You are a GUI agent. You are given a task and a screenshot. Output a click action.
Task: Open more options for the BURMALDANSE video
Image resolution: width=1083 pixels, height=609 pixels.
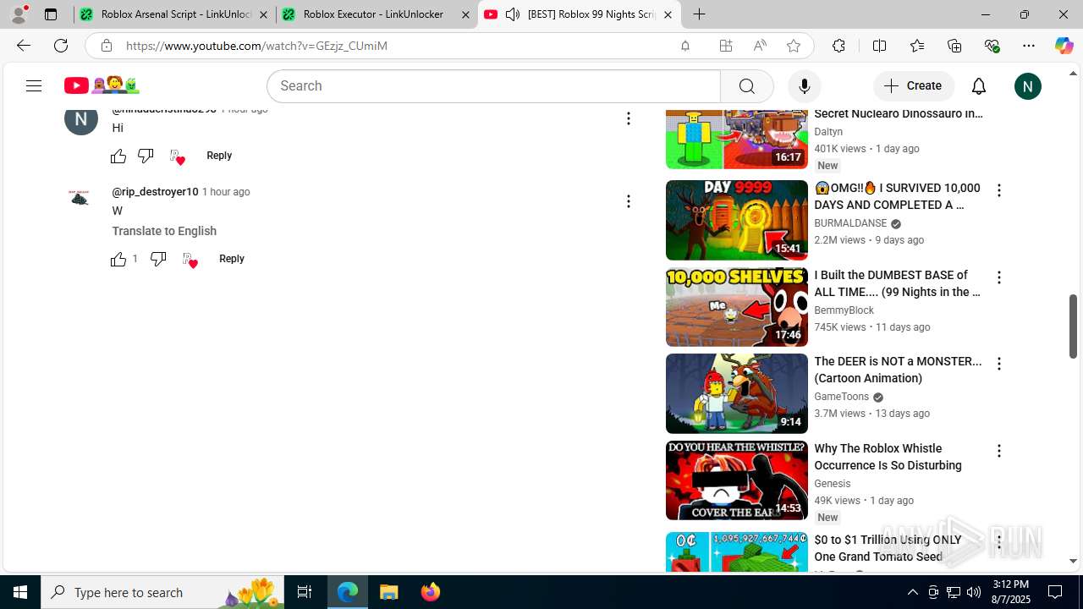[999, 190]
